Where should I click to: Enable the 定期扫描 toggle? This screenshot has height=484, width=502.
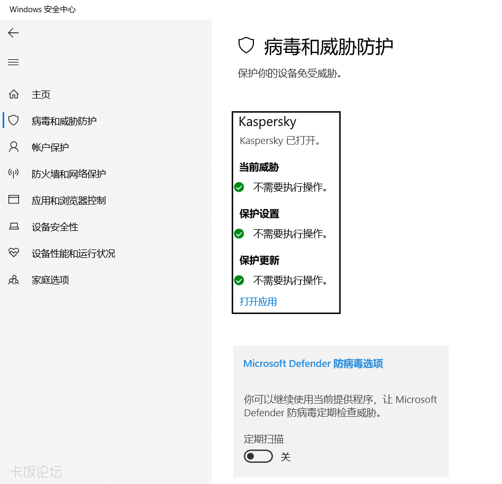(x=258, y=456)
